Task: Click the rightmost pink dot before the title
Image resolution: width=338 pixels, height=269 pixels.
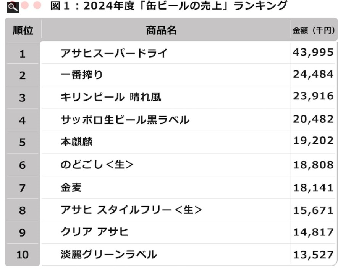Action: pos(37,6)
